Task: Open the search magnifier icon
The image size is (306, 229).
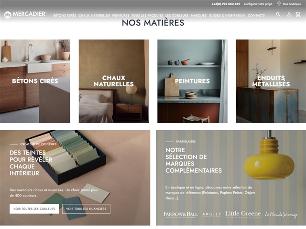Action: point(278,14)
